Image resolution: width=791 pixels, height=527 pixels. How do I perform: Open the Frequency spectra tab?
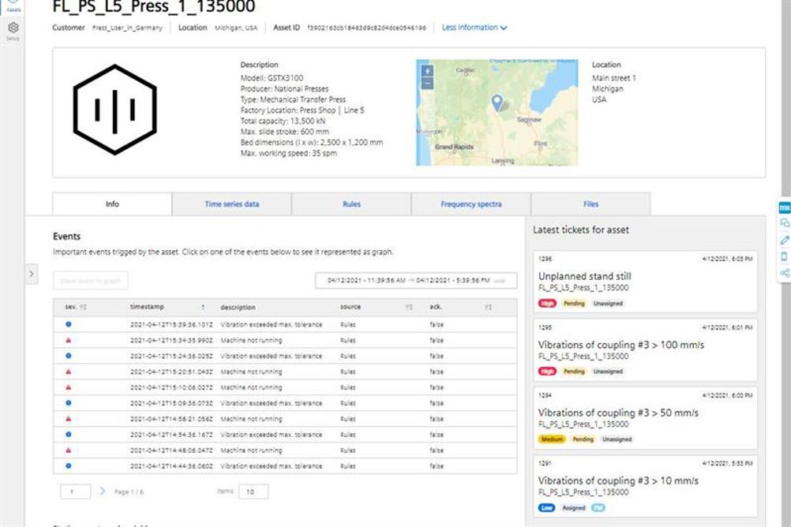tap(470, 204)
